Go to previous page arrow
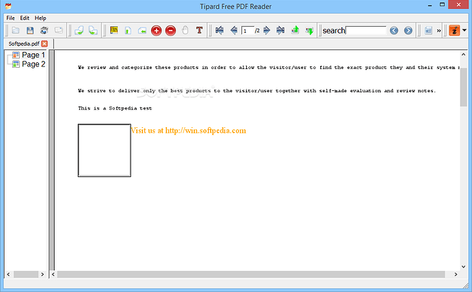The image size is (472, 292). coord(234,30)
